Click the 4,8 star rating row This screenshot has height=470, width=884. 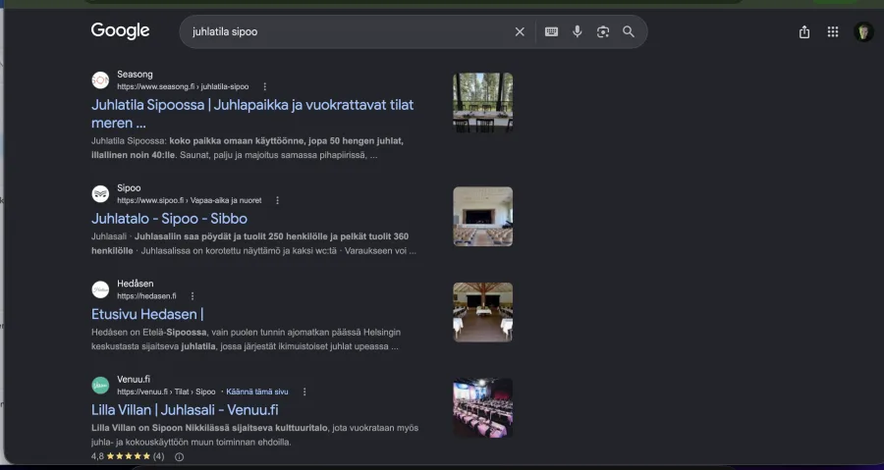[128, 456]
